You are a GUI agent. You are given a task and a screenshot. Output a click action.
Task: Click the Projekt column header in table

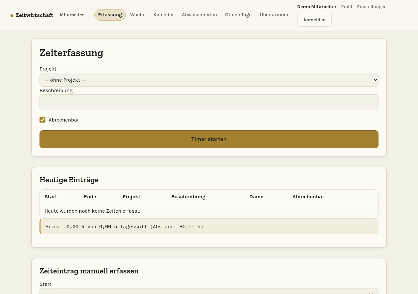coord(132,197)
